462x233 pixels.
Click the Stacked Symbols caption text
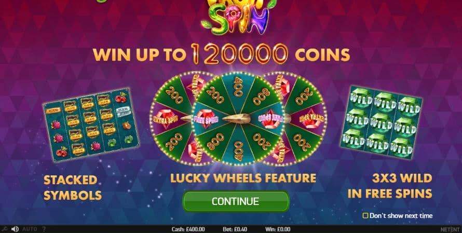[73, 187]
